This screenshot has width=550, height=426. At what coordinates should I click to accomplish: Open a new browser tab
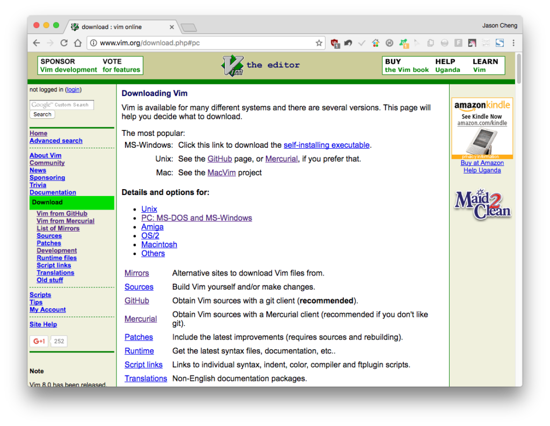click(x=189, y=27)
